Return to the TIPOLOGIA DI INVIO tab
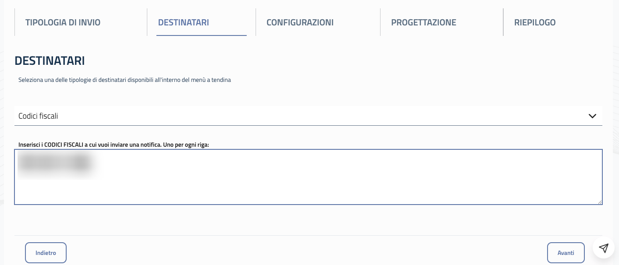 [63, 22]
